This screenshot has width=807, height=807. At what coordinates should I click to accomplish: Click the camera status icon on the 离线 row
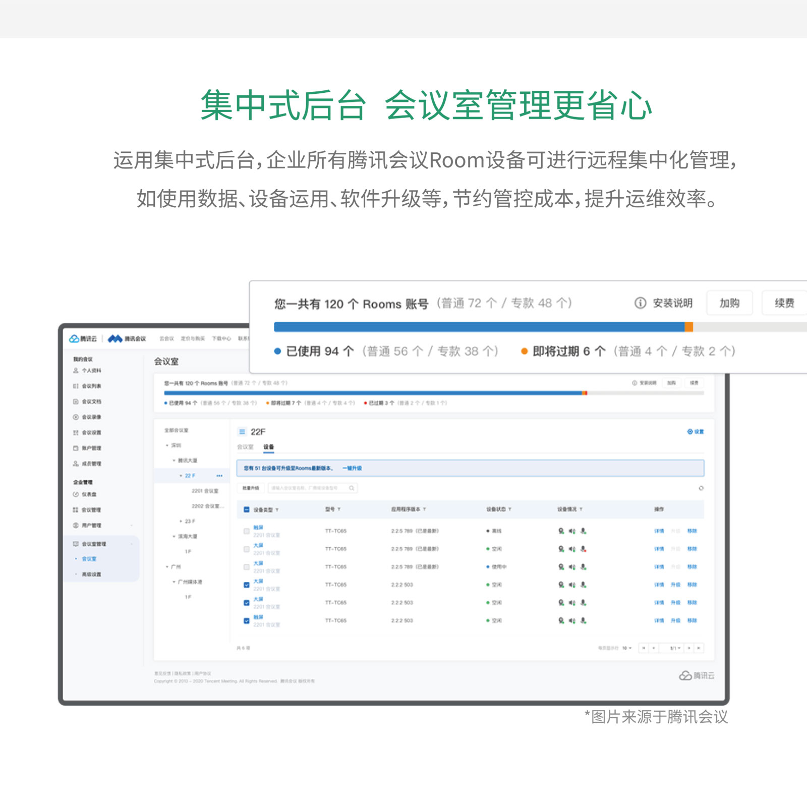click(561, 531)
